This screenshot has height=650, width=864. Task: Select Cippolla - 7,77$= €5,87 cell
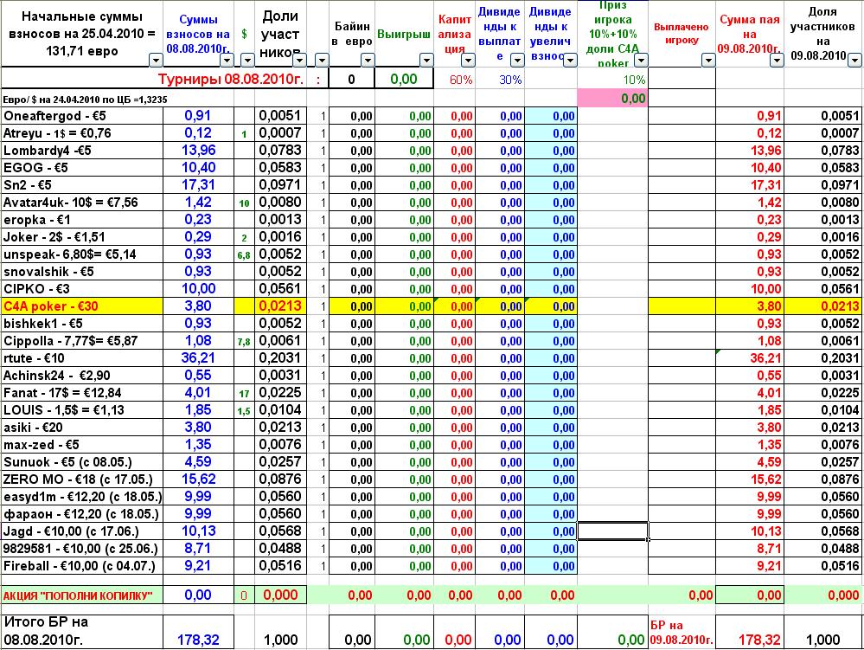(82, 341)
